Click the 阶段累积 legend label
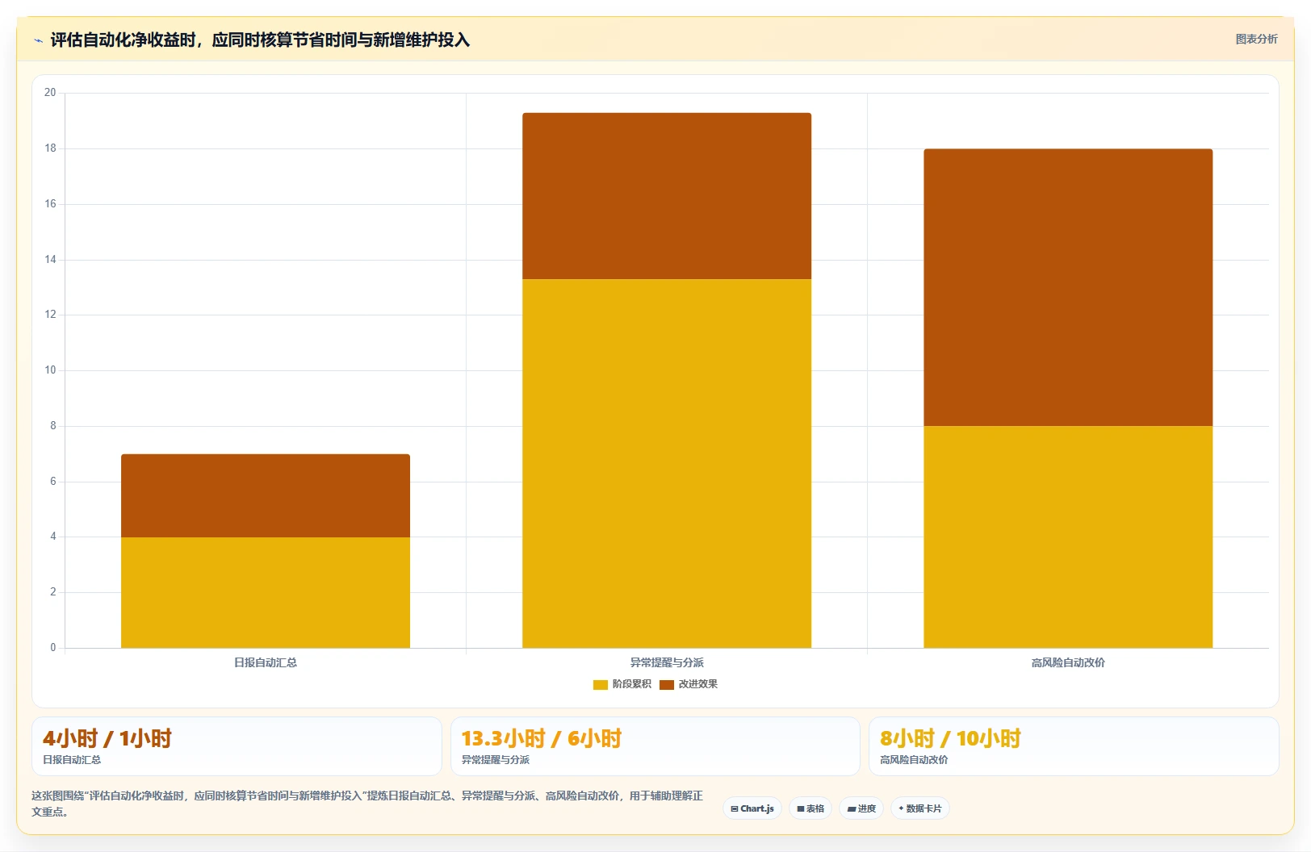The width and height of the screenshot is (1311, 852). click(x=632, y=684)
